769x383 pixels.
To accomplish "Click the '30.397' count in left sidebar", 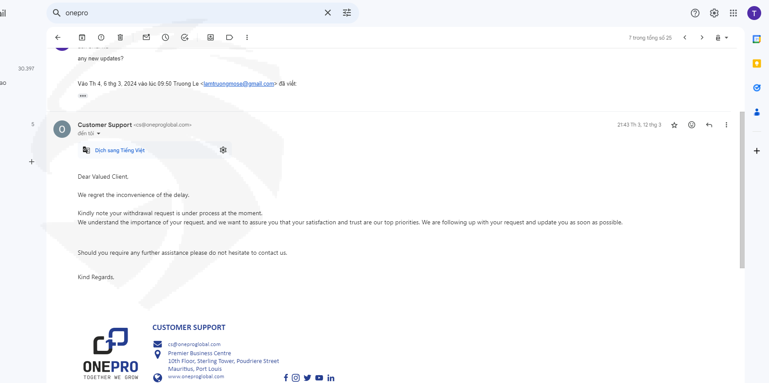I will [26, 69].
